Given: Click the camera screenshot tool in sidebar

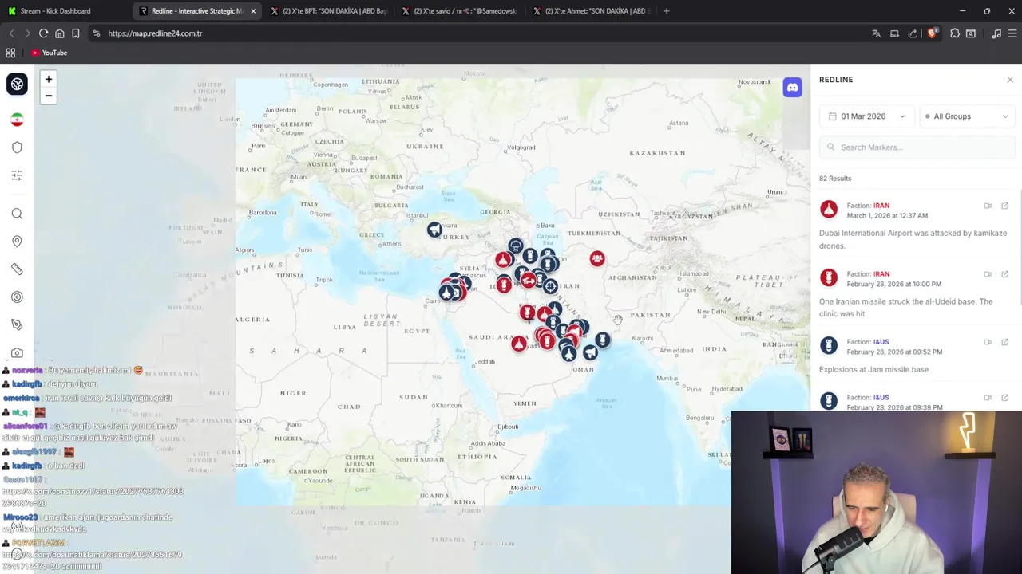Looking at the screenshot, I should (17, 352).
